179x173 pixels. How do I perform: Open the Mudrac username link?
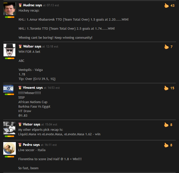[29, 5]
